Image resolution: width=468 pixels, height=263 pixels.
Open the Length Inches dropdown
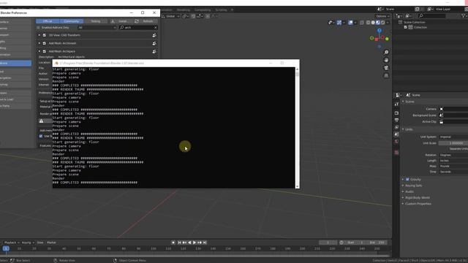[x=453, y=161]
